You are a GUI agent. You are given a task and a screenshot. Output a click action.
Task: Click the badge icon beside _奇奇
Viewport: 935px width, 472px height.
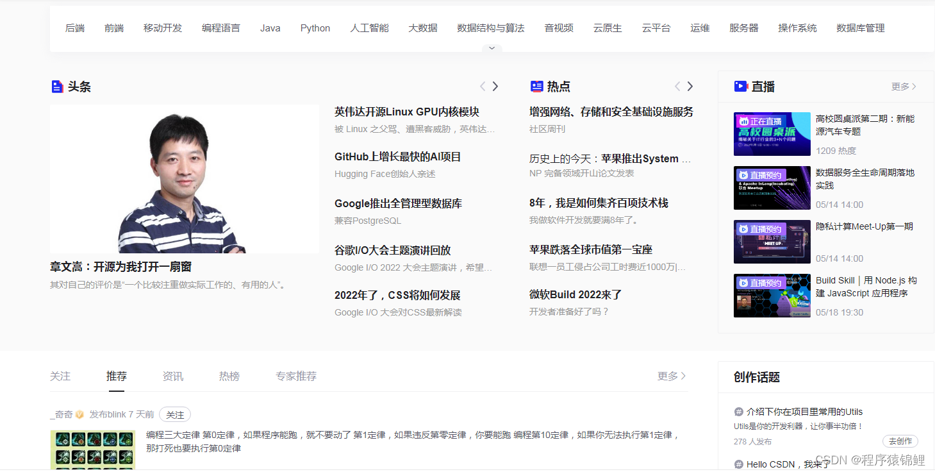tap(79, 415)
